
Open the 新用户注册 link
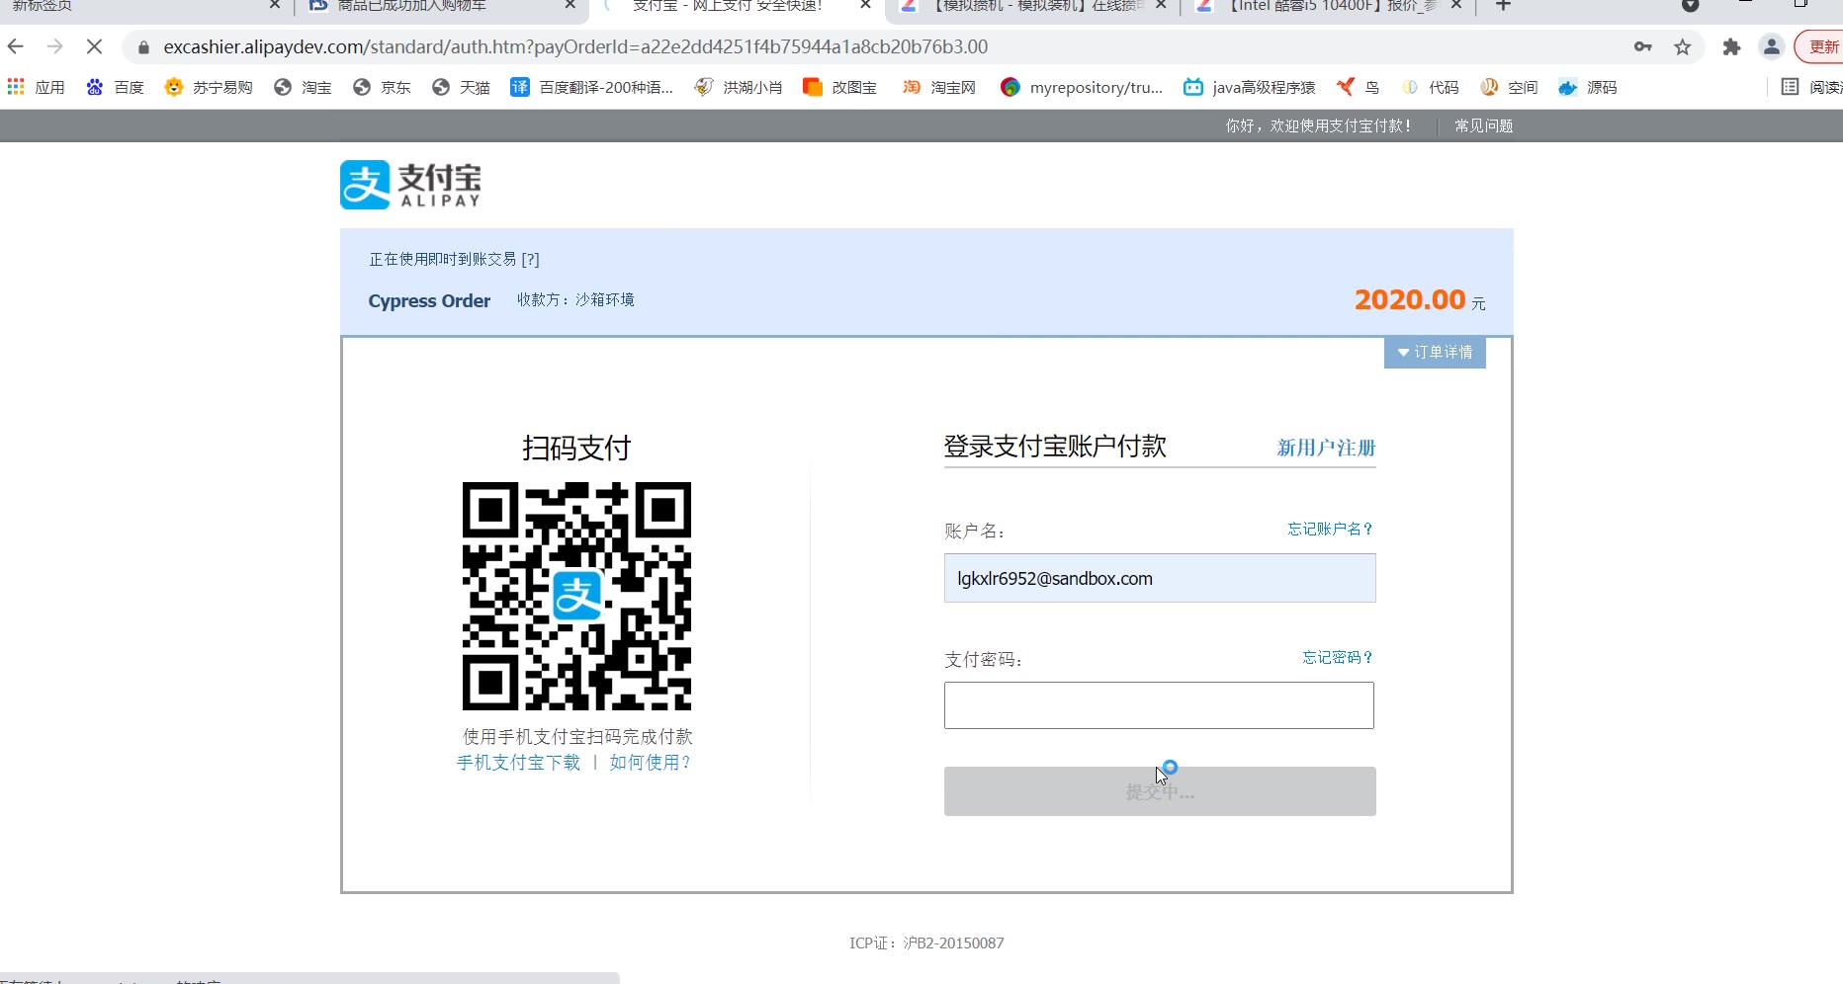click(x=1326, y=448)
